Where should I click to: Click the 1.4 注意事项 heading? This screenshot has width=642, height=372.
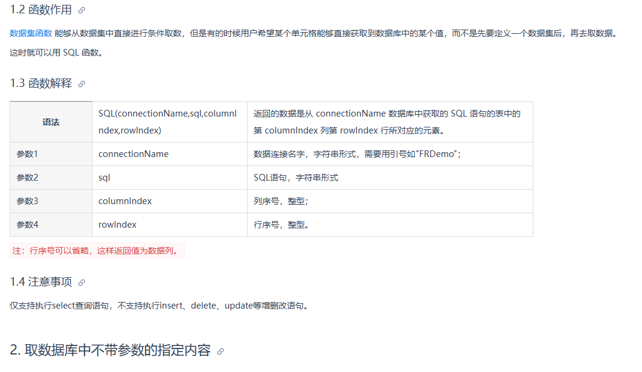[x=40, y=282]
